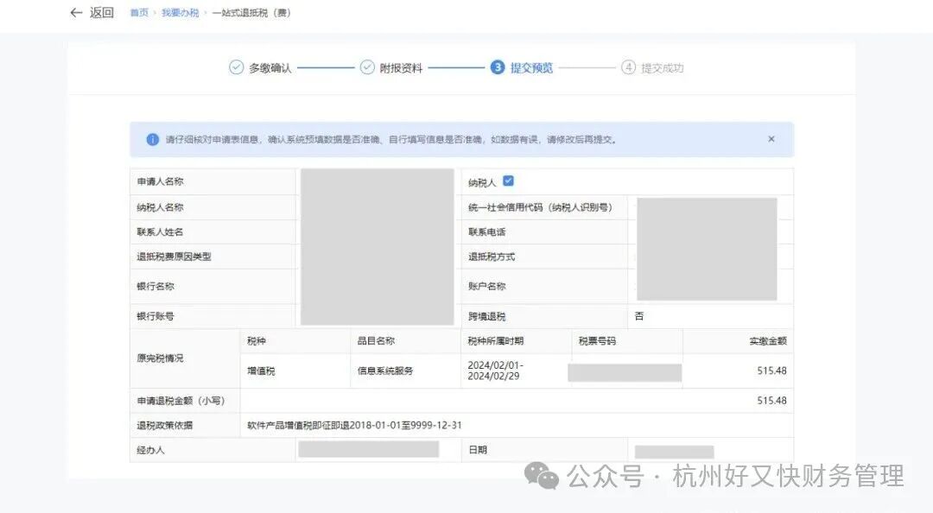Click the info icon in the notice banner
The width and height of the screenshot is (933, 513).
pos(152,138)
